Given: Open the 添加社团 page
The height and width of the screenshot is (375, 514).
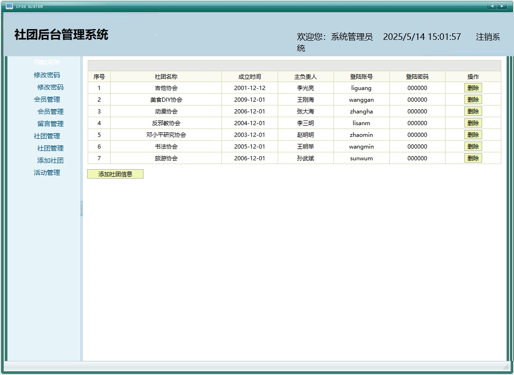Looking at the screenshot, I should coord(49,160).
